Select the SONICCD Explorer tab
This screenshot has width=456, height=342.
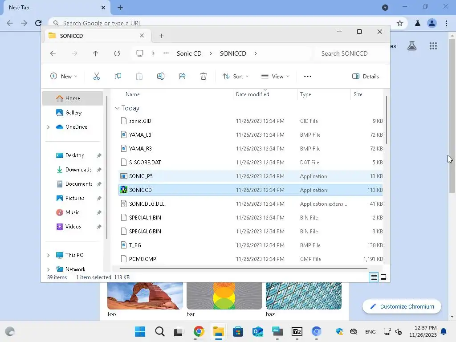coord(98,36)
